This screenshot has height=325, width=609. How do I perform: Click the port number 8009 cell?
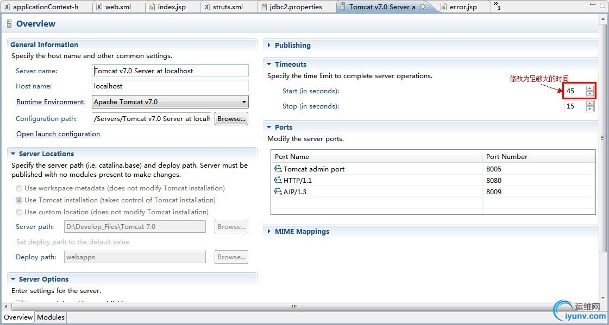pos(539,192)
